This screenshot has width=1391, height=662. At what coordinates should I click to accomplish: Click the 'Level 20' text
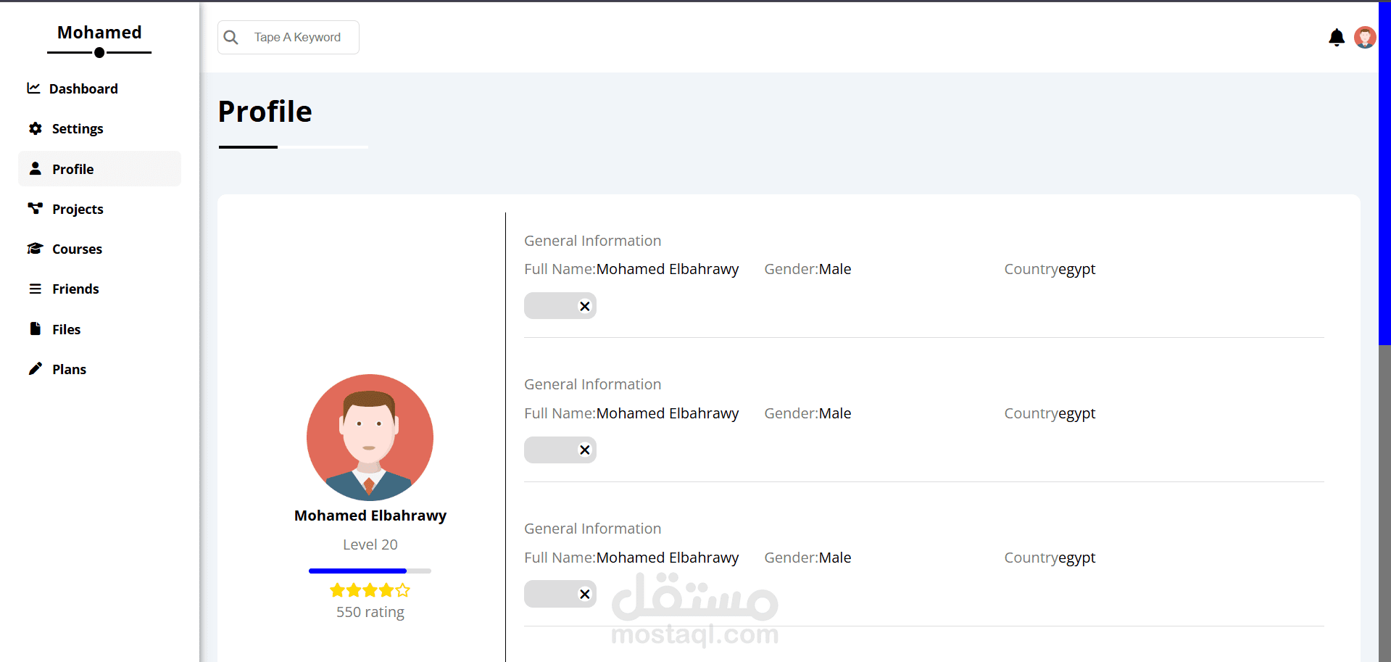click(370, 545)
